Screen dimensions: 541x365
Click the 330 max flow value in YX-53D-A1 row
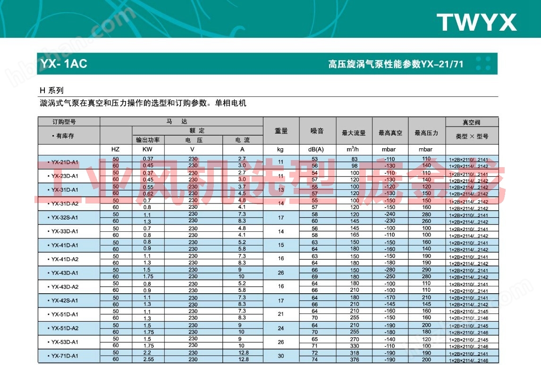point(355,346)
